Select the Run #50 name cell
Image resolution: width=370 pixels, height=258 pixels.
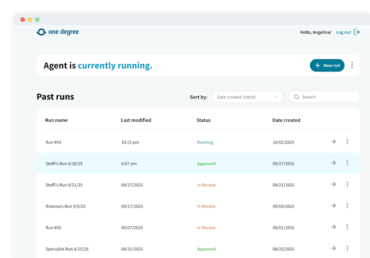pos(53,227)
